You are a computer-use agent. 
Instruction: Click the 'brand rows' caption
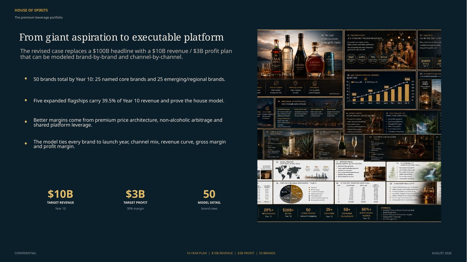click(209, 208)
